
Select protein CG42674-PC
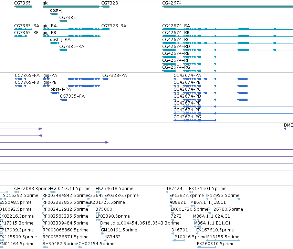click(211, 93)
